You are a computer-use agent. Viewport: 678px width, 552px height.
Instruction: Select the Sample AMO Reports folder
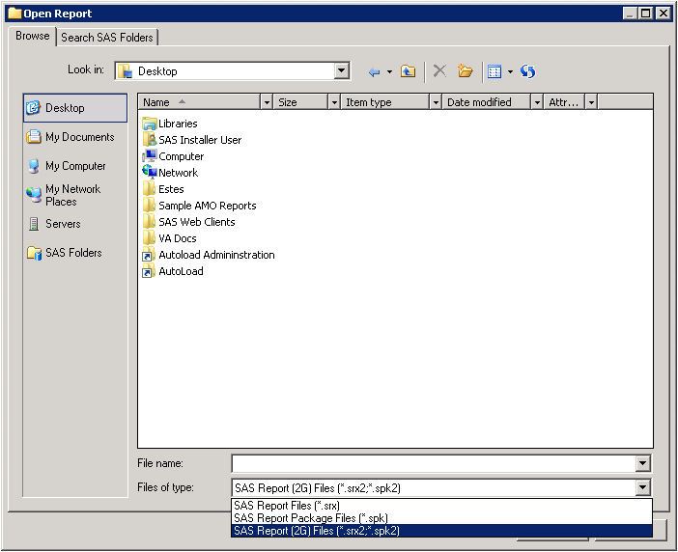pos(207,206)
